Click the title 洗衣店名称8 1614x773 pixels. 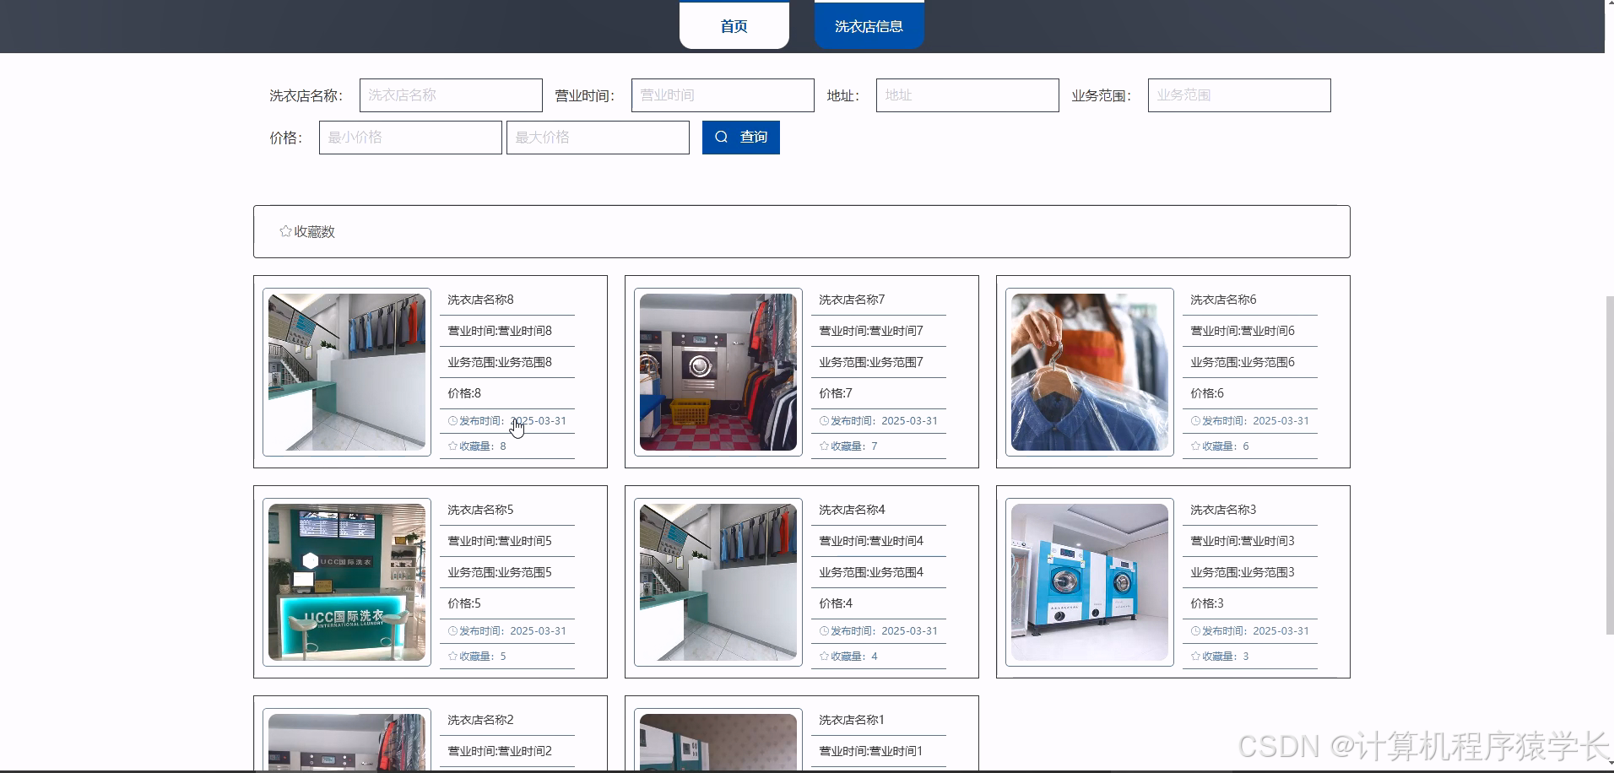pyautogui.click(x=480, y=300)
